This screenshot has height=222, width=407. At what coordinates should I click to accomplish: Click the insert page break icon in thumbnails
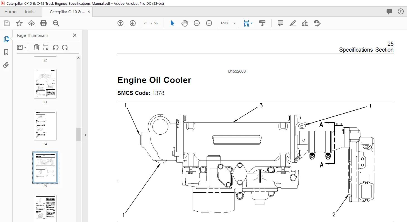coord(46,47)
